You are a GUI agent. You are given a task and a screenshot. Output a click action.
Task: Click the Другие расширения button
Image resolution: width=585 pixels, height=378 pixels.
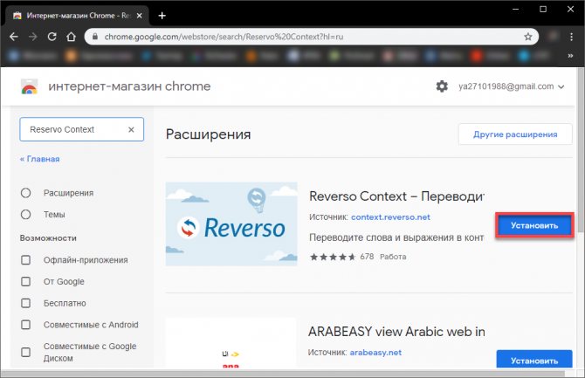[515, 134]
